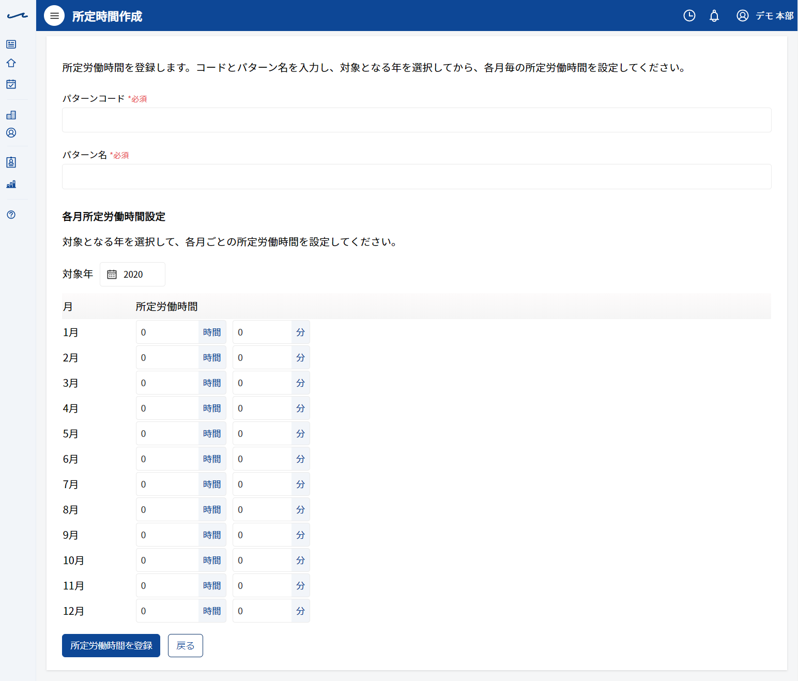Click the 5月 minutes input field

pos(262,433)
